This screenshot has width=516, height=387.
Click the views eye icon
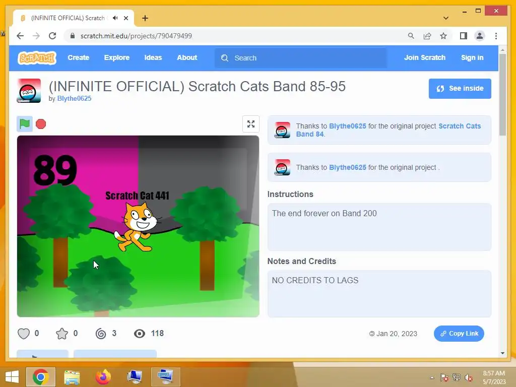click(140, 334)
